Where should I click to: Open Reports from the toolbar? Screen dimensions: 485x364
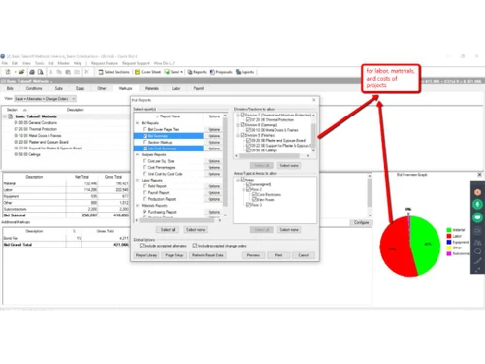(197, 72)
